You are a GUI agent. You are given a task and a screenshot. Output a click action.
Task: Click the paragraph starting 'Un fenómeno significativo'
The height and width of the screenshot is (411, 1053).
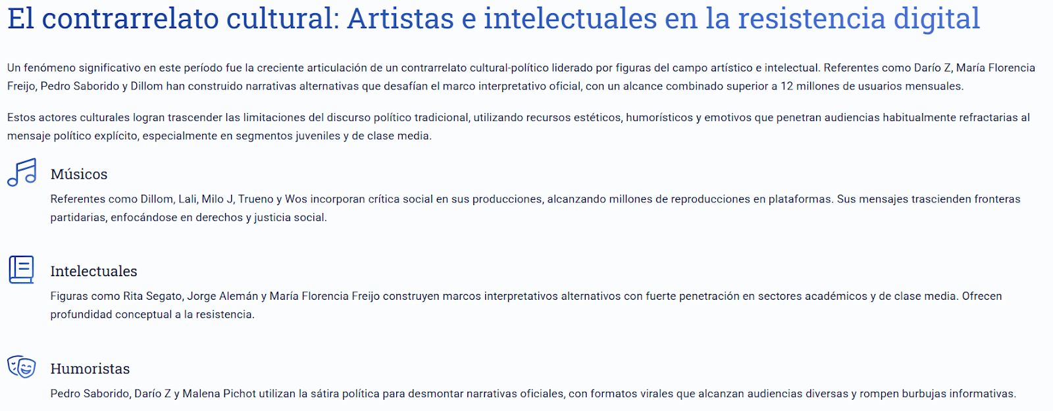[x=521, y=77]
